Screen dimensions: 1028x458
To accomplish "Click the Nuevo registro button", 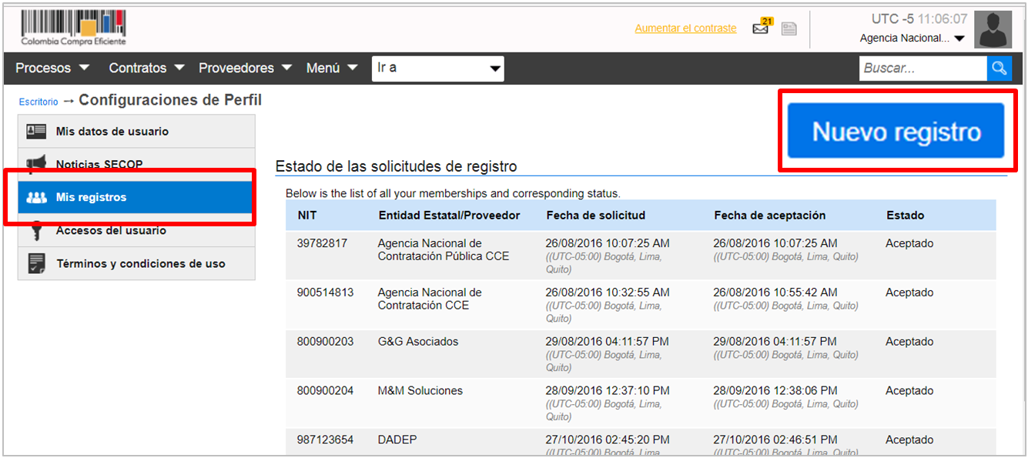I will point(896,132).
